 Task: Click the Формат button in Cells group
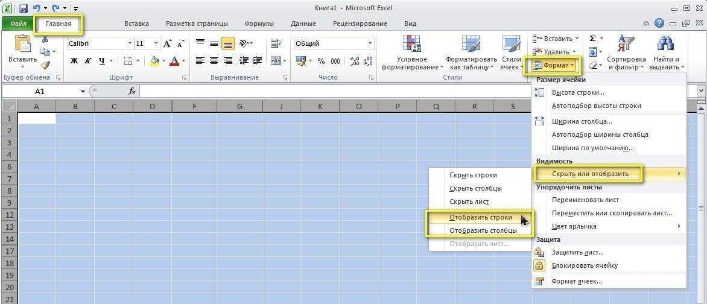[554, 65]
